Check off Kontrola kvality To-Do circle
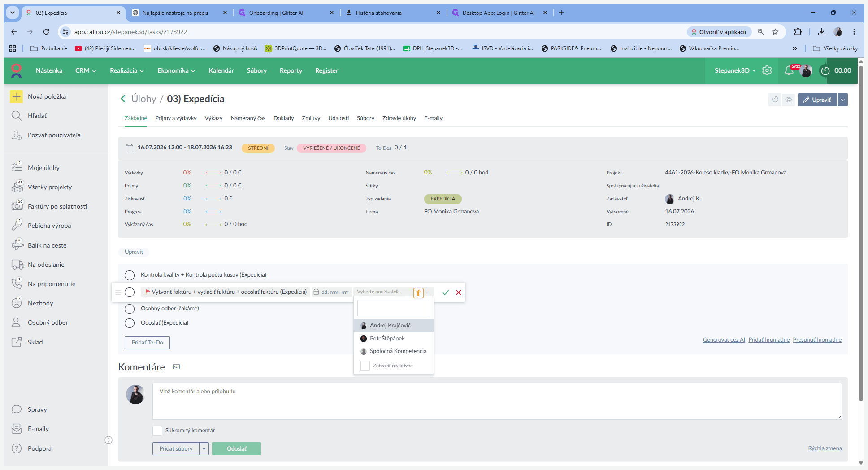 pyautogui.click(x=130, y=275)
